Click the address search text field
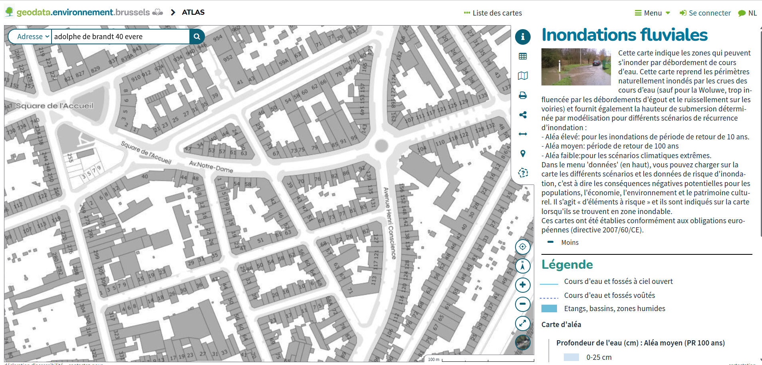The width and height of the screenshot is (762, 365). click(120, 37)
